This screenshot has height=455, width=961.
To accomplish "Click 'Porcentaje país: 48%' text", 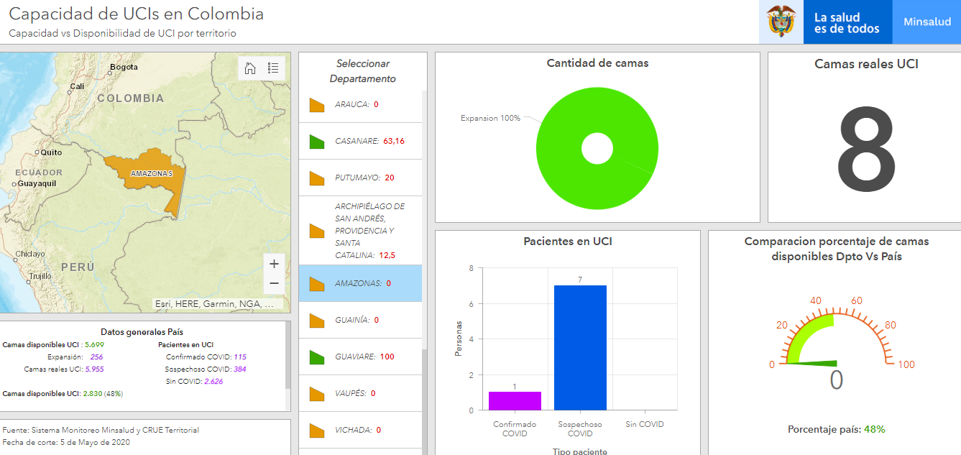I will click(x=837, y=429).
